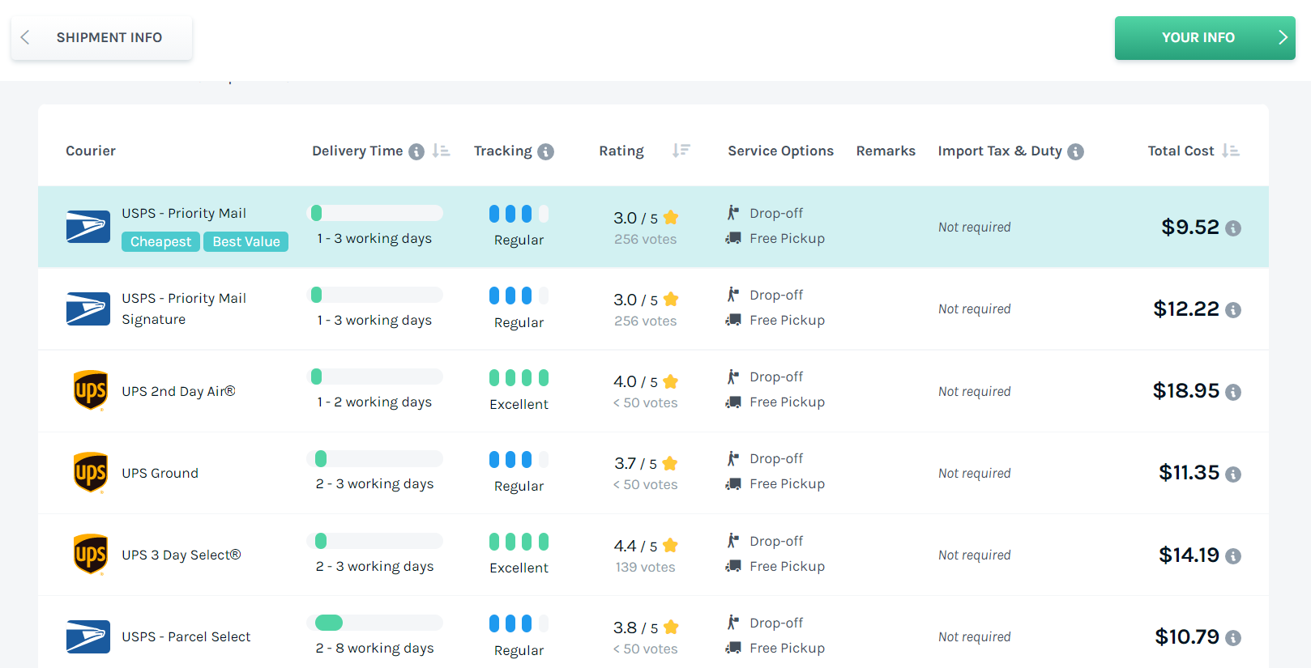Click the Rating column label
This screenshot has height=668, width=1311.
point(621,151)
